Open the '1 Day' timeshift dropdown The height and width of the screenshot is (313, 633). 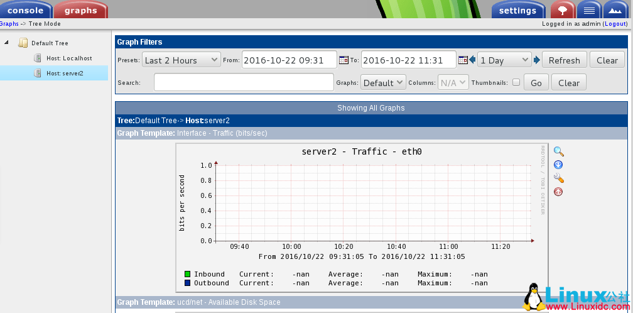coord(504,60)
